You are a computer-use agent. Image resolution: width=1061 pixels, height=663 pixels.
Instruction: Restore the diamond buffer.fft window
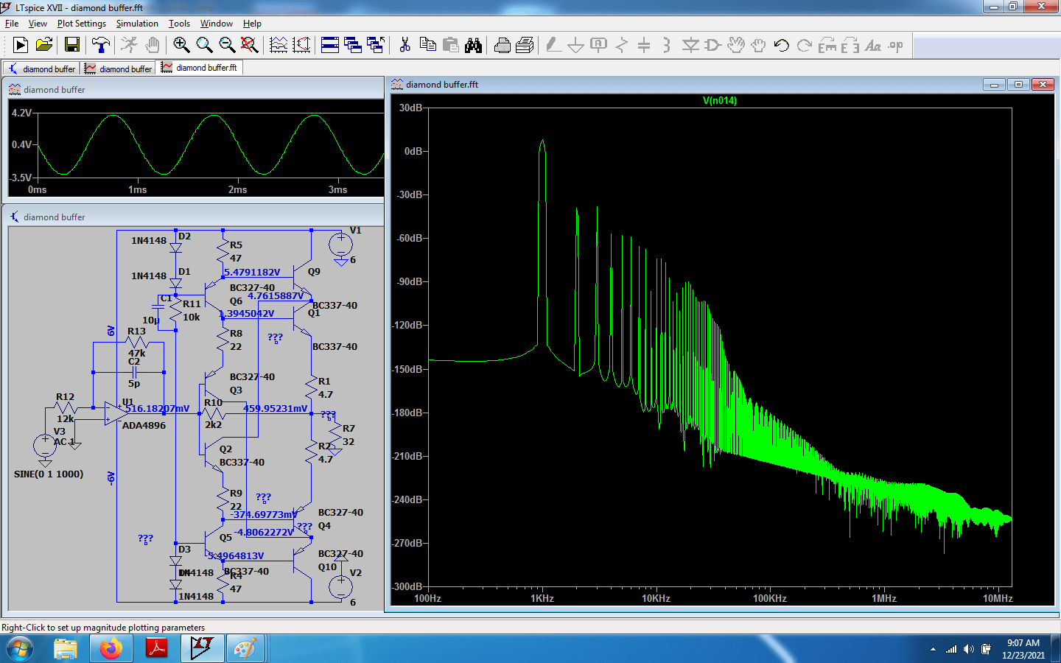1018,85
